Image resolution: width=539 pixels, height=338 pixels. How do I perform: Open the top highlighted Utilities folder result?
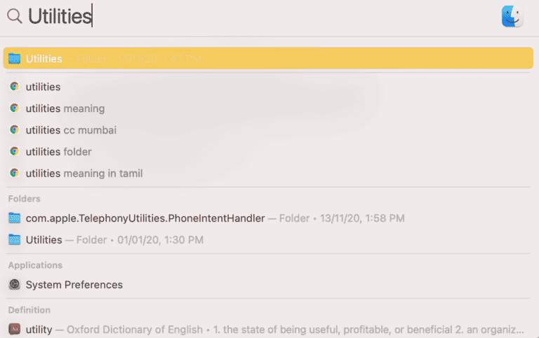(x=268, y=59)
